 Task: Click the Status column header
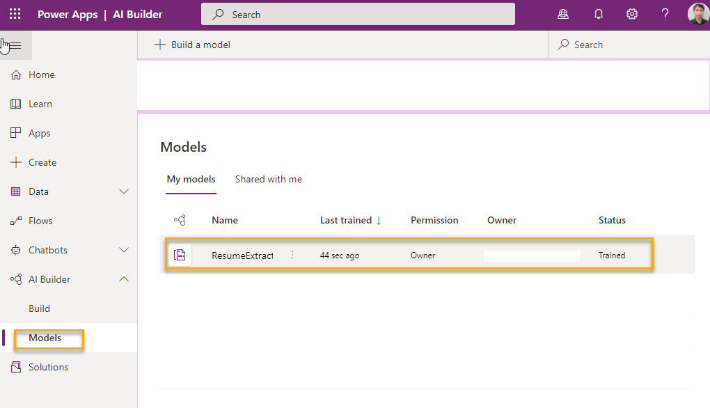[612, 220]
